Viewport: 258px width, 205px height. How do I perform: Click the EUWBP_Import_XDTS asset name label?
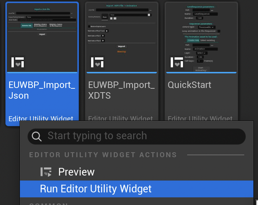click(x=122, y=90)
